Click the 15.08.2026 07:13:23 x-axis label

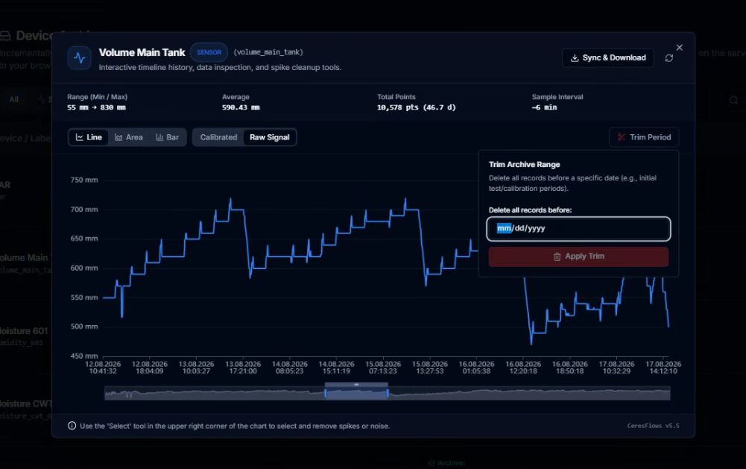[x=383, y=367]
